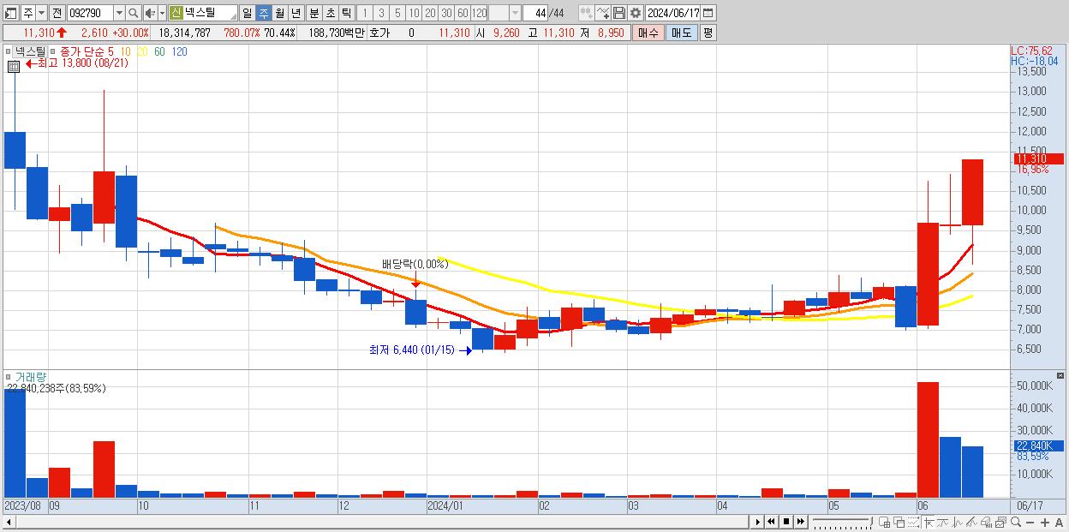Click the rewind button in bottom bar
Viewport: 1069px width, 532px height.
pyautogui.click(x=771, y=522)
